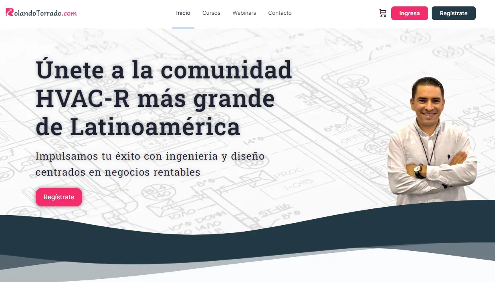This screenshot has height=282, width=495.
Task: Sign up with the pink hero button
Action: click(59, 197)
